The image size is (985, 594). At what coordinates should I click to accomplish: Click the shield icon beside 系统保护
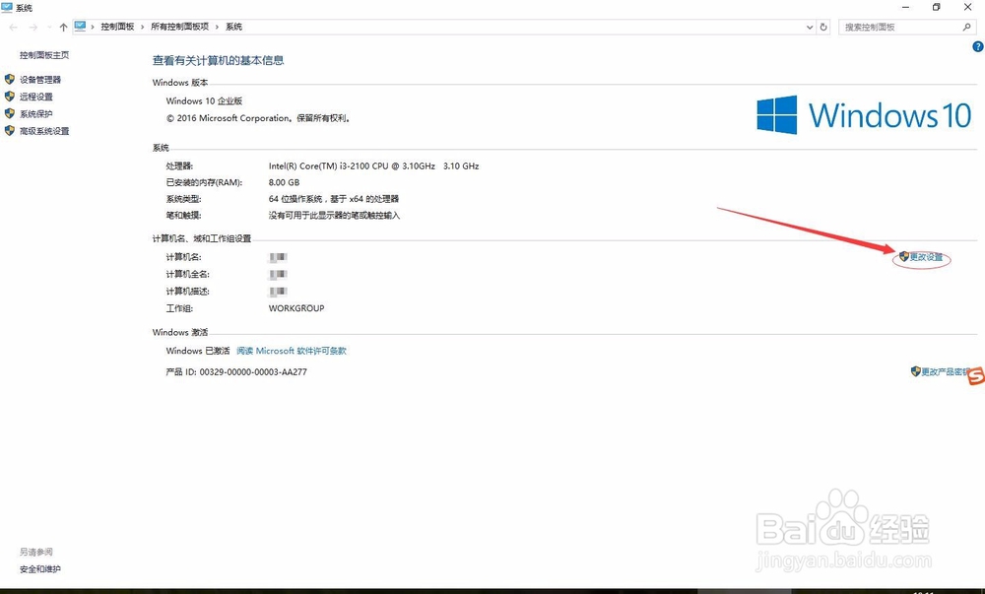(10, 113)
